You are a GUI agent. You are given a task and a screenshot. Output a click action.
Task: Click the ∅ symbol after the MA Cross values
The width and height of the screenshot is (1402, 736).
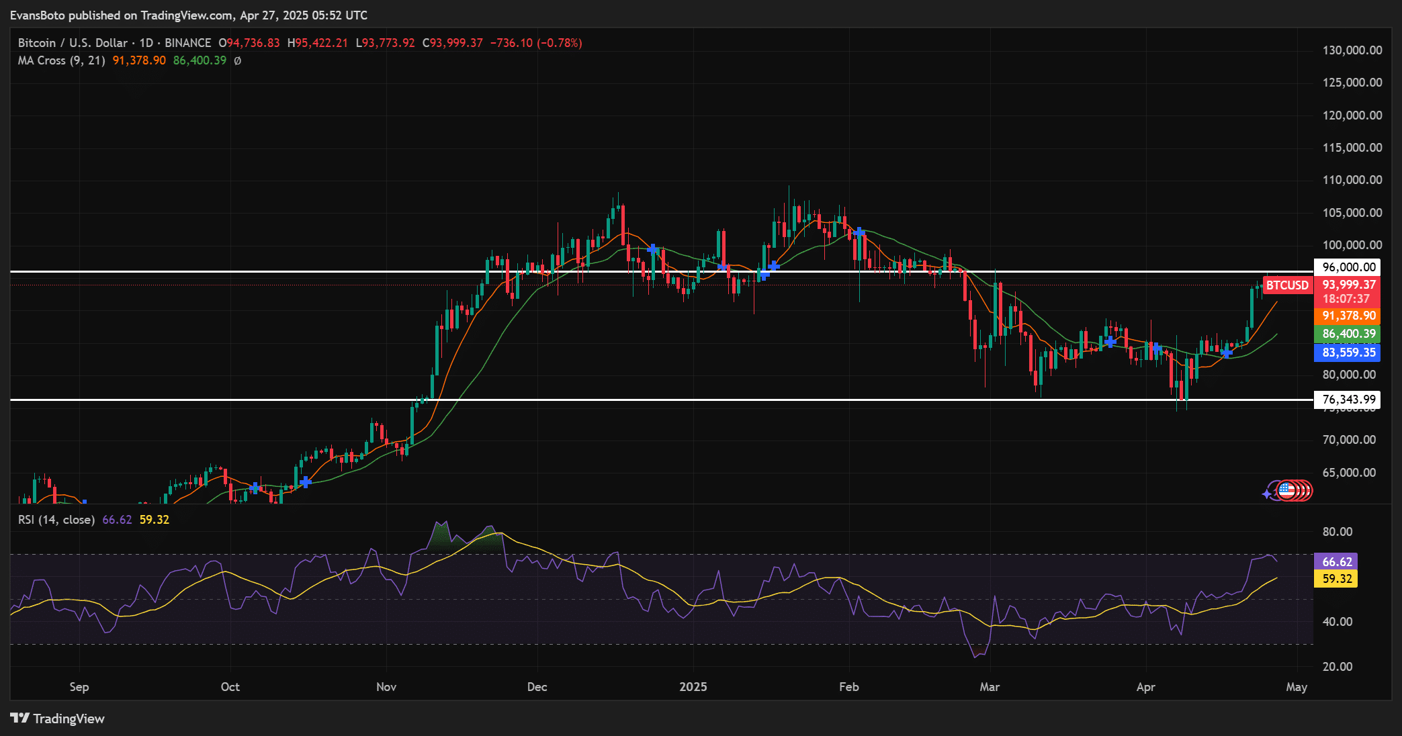click(237, 60)
